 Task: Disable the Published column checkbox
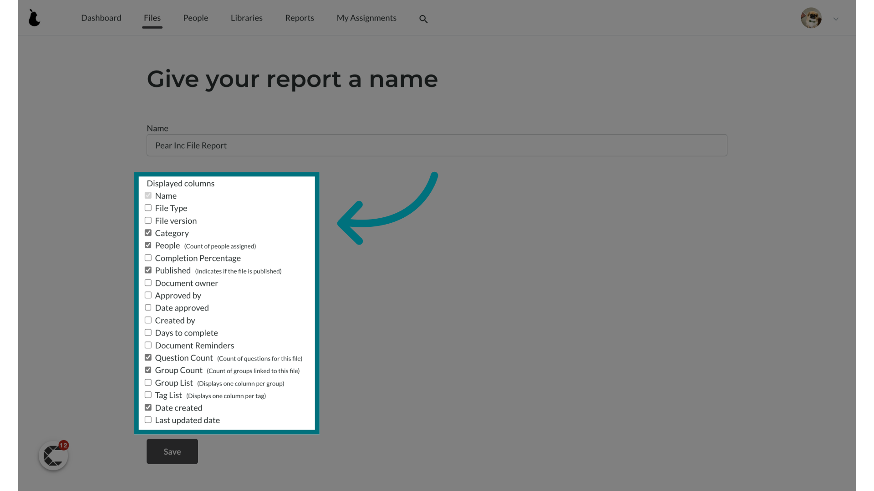[x=148, y=270]
